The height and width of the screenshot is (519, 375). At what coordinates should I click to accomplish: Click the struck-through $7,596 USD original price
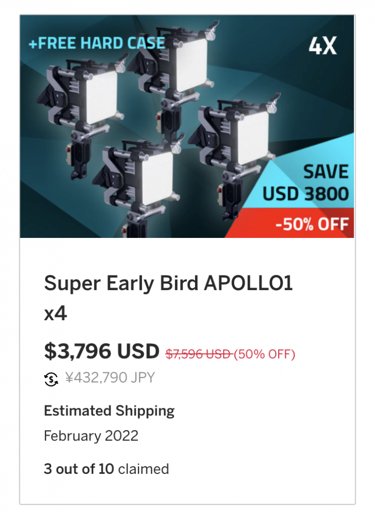pyautogui.click(x=199, y=354)
